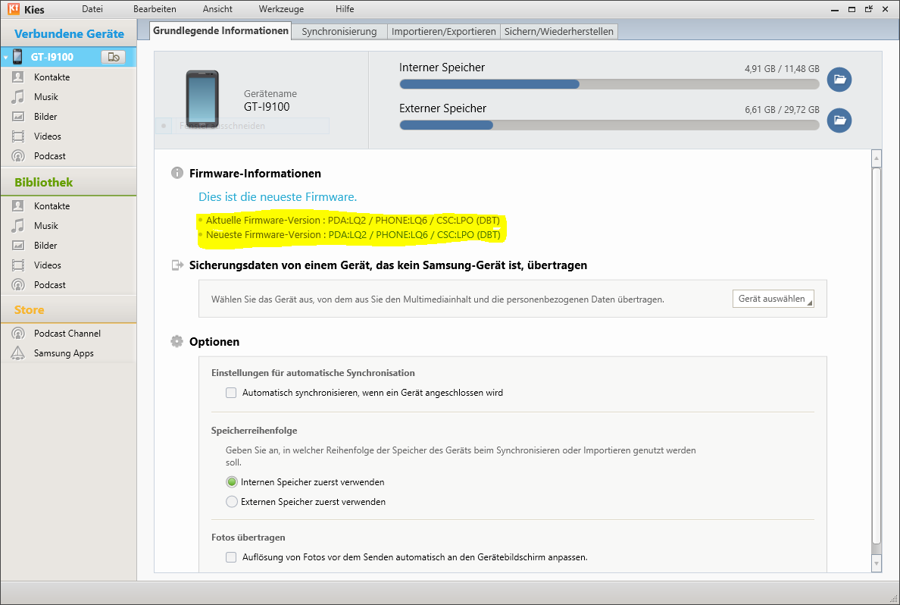Screen dimensions: 900x605
Task: Open folder for Externer Speicher
Action: (839, 120)
